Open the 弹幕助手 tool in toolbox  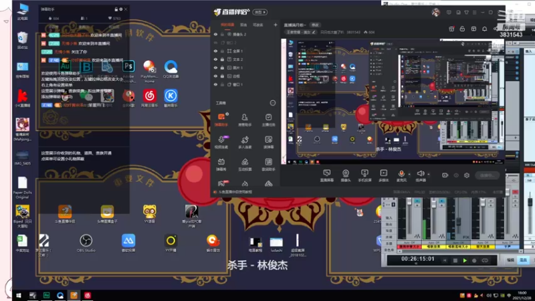[221, 120]
